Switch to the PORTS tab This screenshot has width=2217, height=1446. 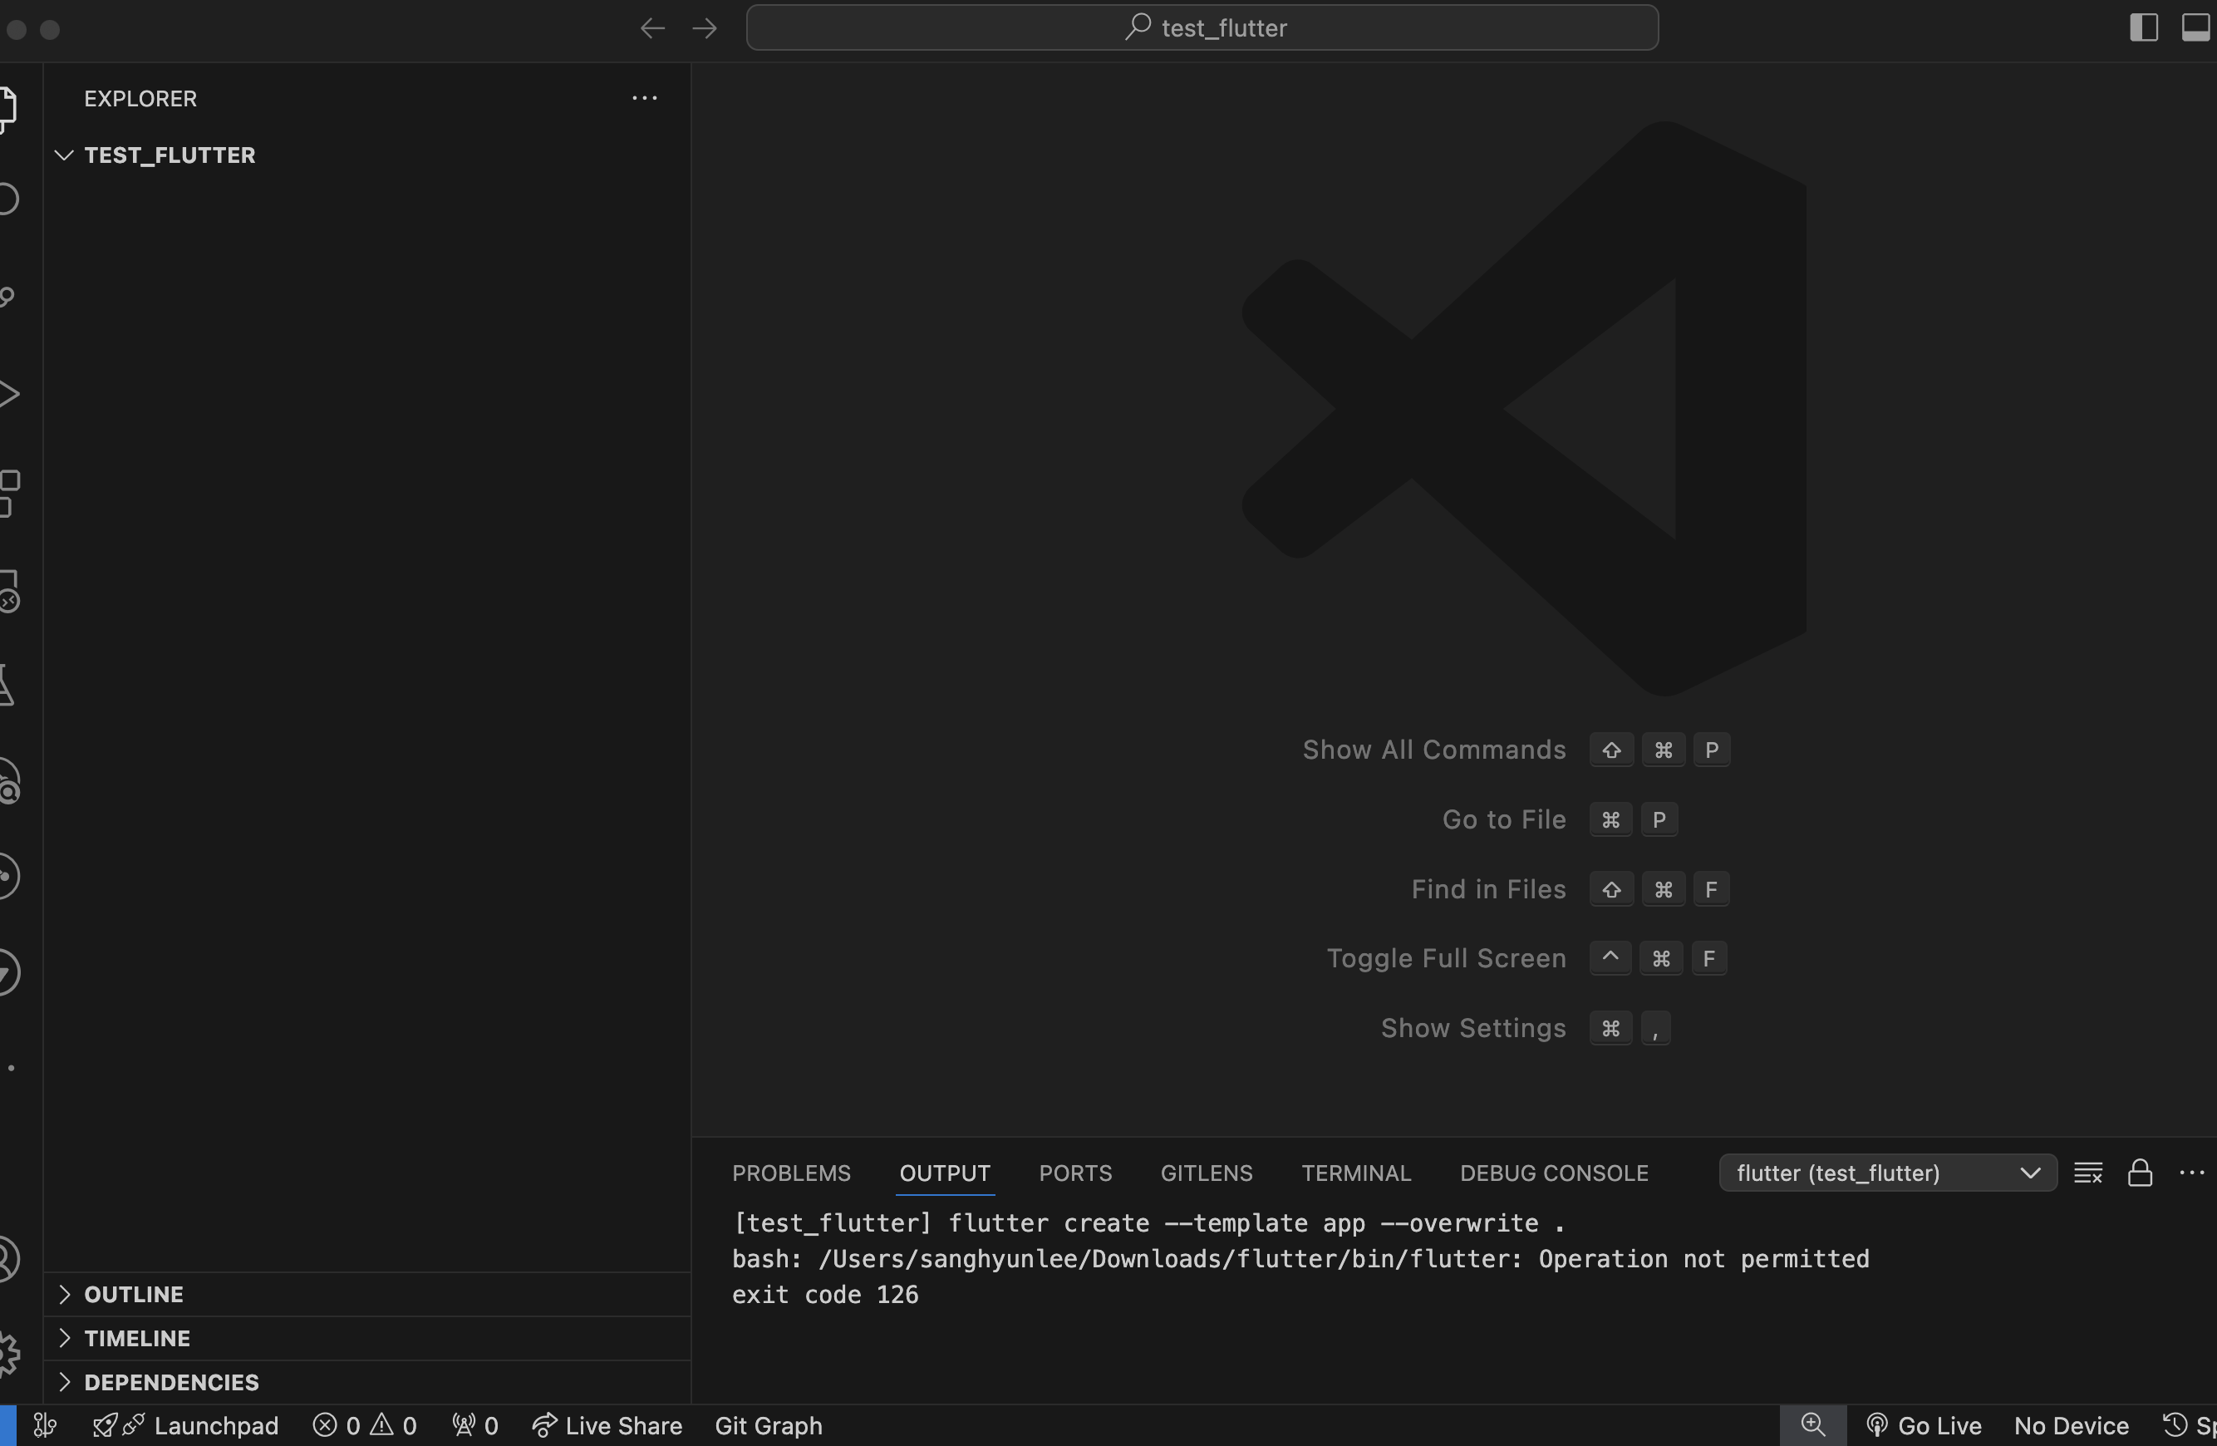(x=1075, y=1173)
